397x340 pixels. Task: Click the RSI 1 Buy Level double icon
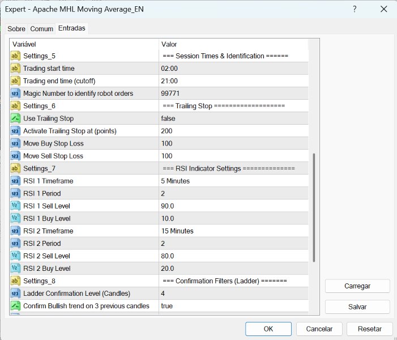[x=15, y=218]
